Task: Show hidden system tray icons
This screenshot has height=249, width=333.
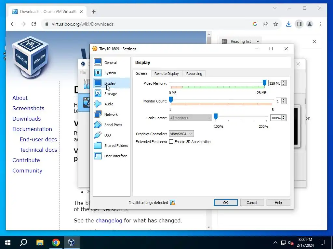Action: (275, 243)
